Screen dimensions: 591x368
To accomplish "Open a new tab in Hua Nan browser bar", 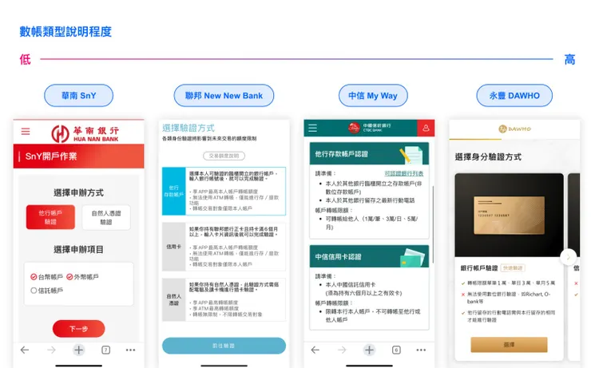I will (x=79, y=350).
